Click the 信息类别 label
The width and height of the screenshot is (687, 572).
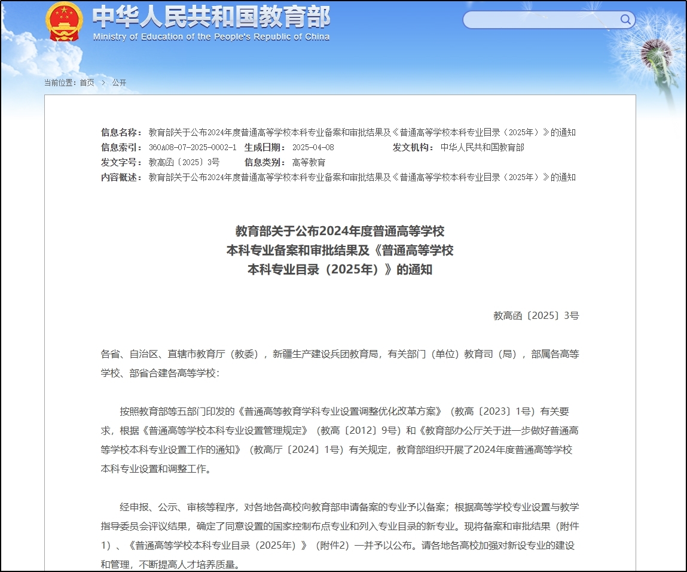[265, 162]
